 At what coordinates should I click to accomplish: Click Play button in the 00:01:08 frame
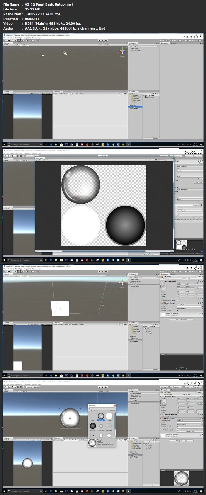pyautogui.click(x=100, y=40)
